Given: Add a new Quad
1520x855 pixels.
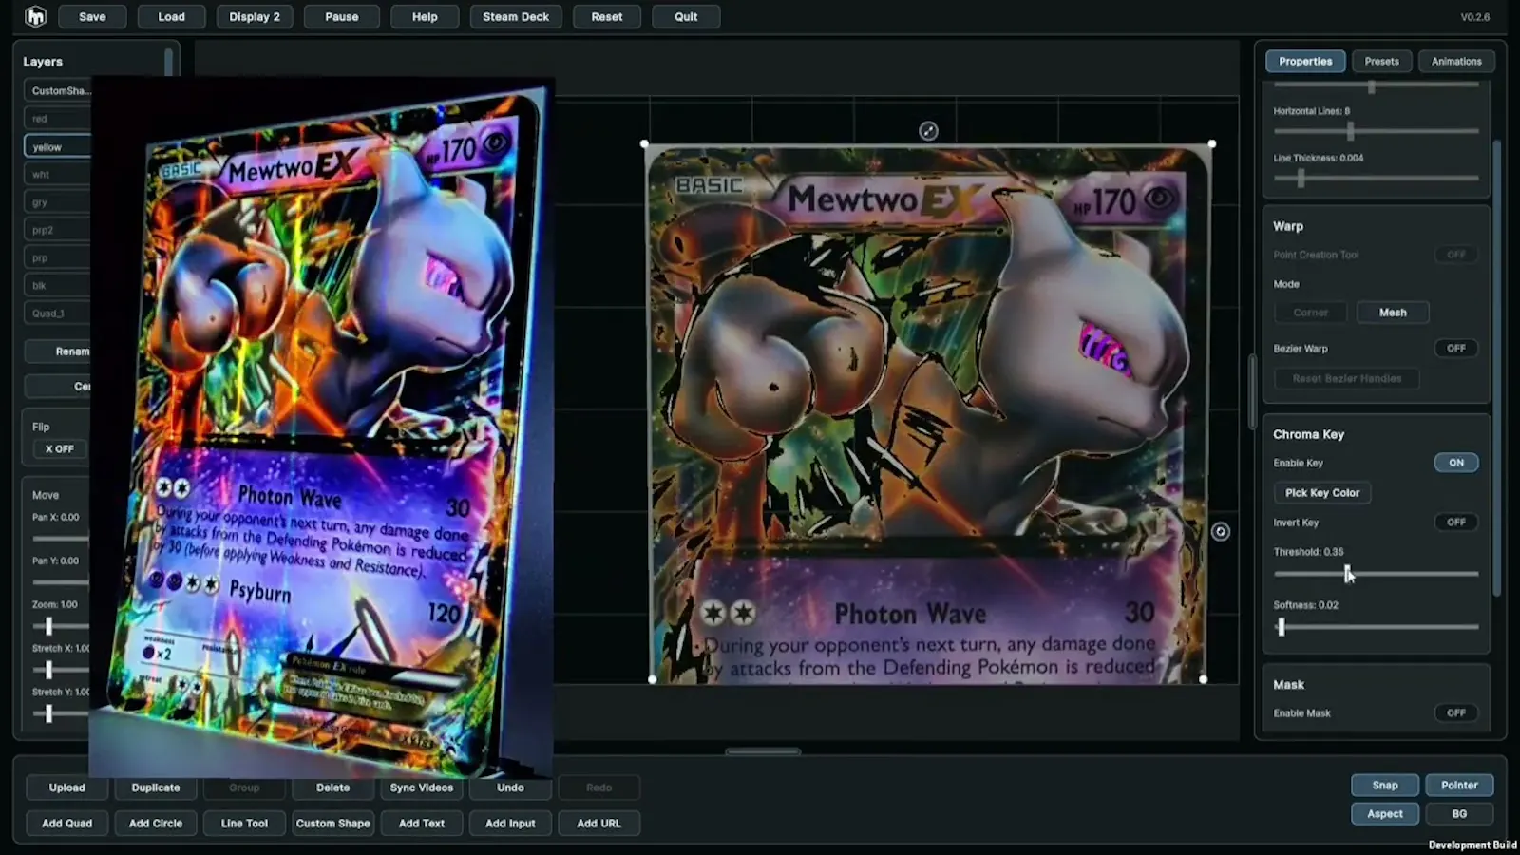Looking at the screenshot, I should click(x=66, y=824).
